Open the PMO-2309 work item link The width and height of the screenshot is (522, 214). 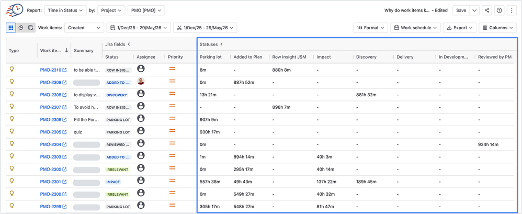(x=53, y=83)
